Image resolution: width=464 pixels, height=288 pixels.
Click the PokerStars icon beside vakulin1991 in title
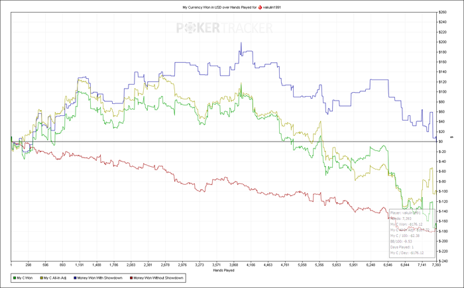coord(260,7)
